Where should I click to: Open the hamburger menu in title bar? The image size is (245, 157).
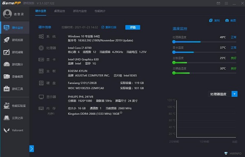click(x=226, y=3)
